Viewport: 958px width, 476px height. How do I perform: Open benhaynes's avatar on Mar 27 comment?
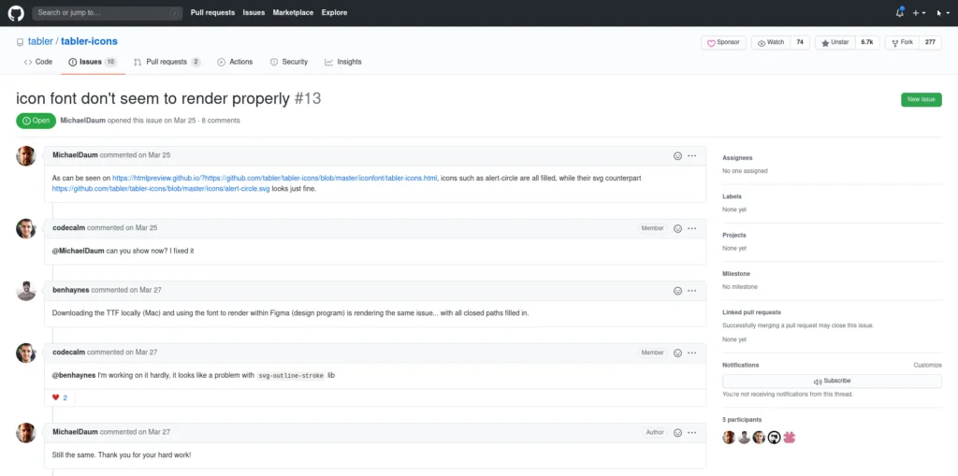point(25,291)
